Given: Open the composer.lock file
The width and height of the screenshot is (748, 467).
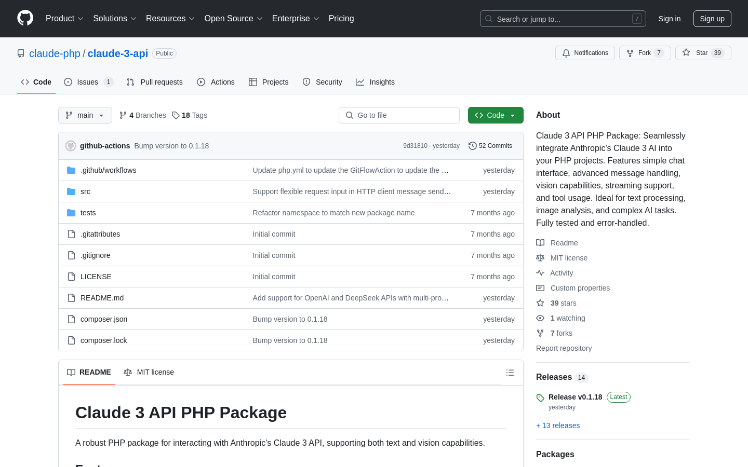Looking at the screenshot, I should [x=103, y=340].
